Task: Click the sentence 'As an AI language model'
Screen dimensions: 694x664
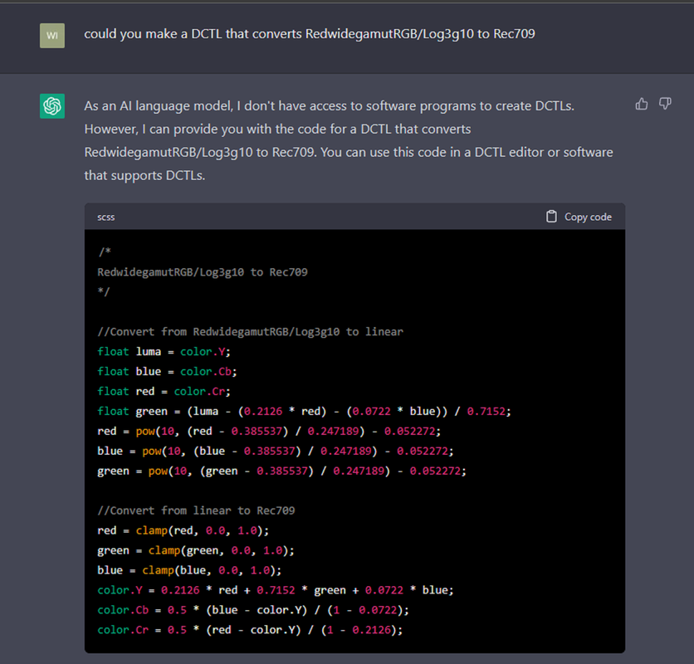Action: pyautogui.click(x=330, y=106)
